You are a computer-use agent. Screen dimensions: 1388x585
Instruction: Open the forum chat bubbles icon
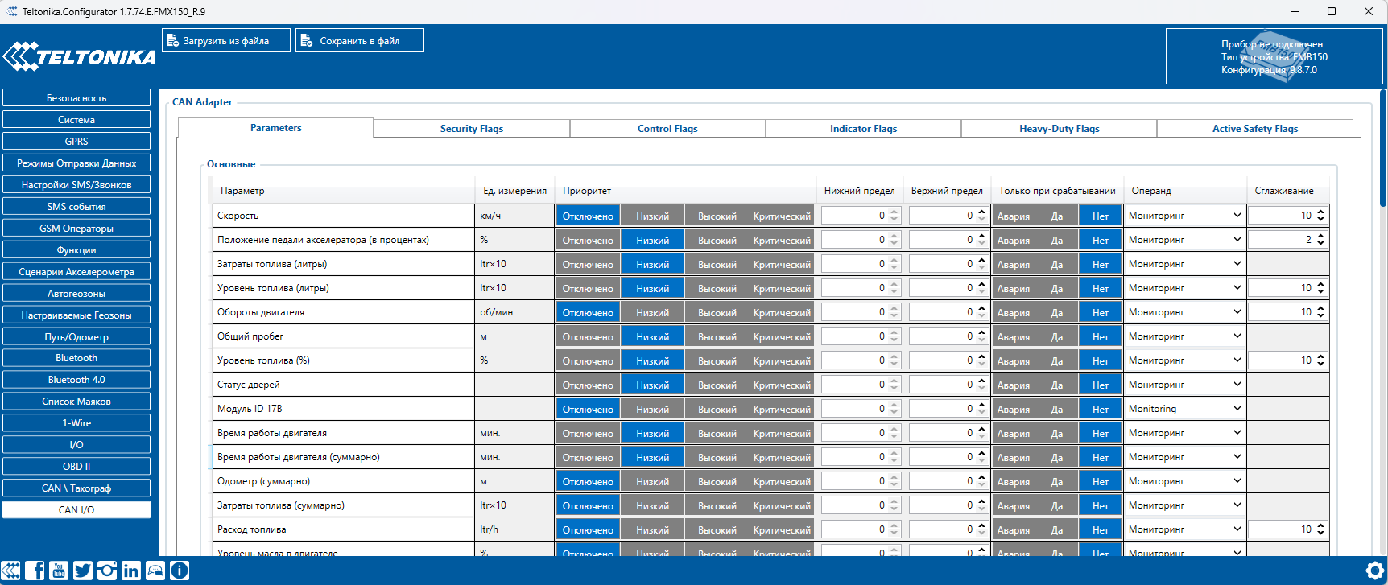coord(155,571)
